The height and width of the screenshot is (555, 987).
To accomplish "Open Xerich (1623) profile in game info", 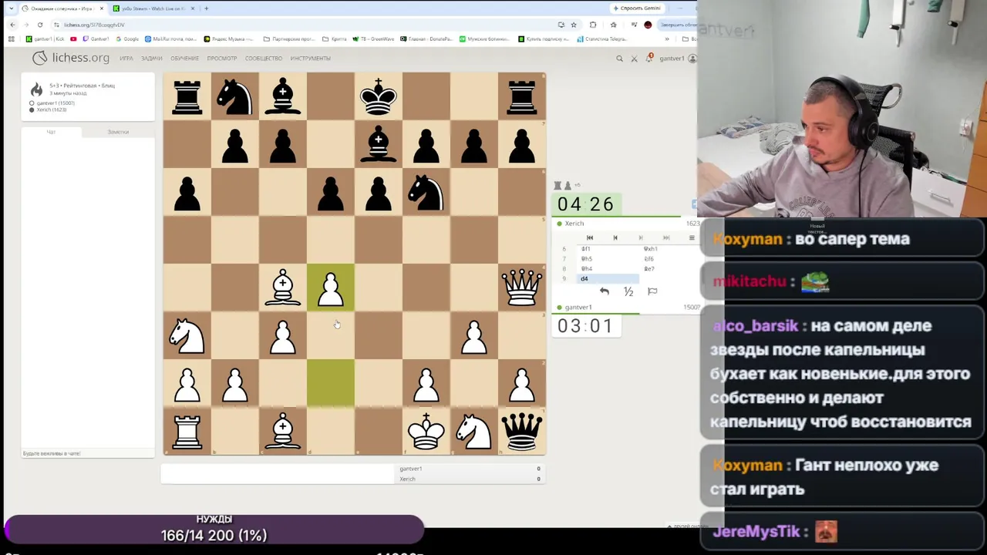I will pyautogui.click(x=52, y=109).
